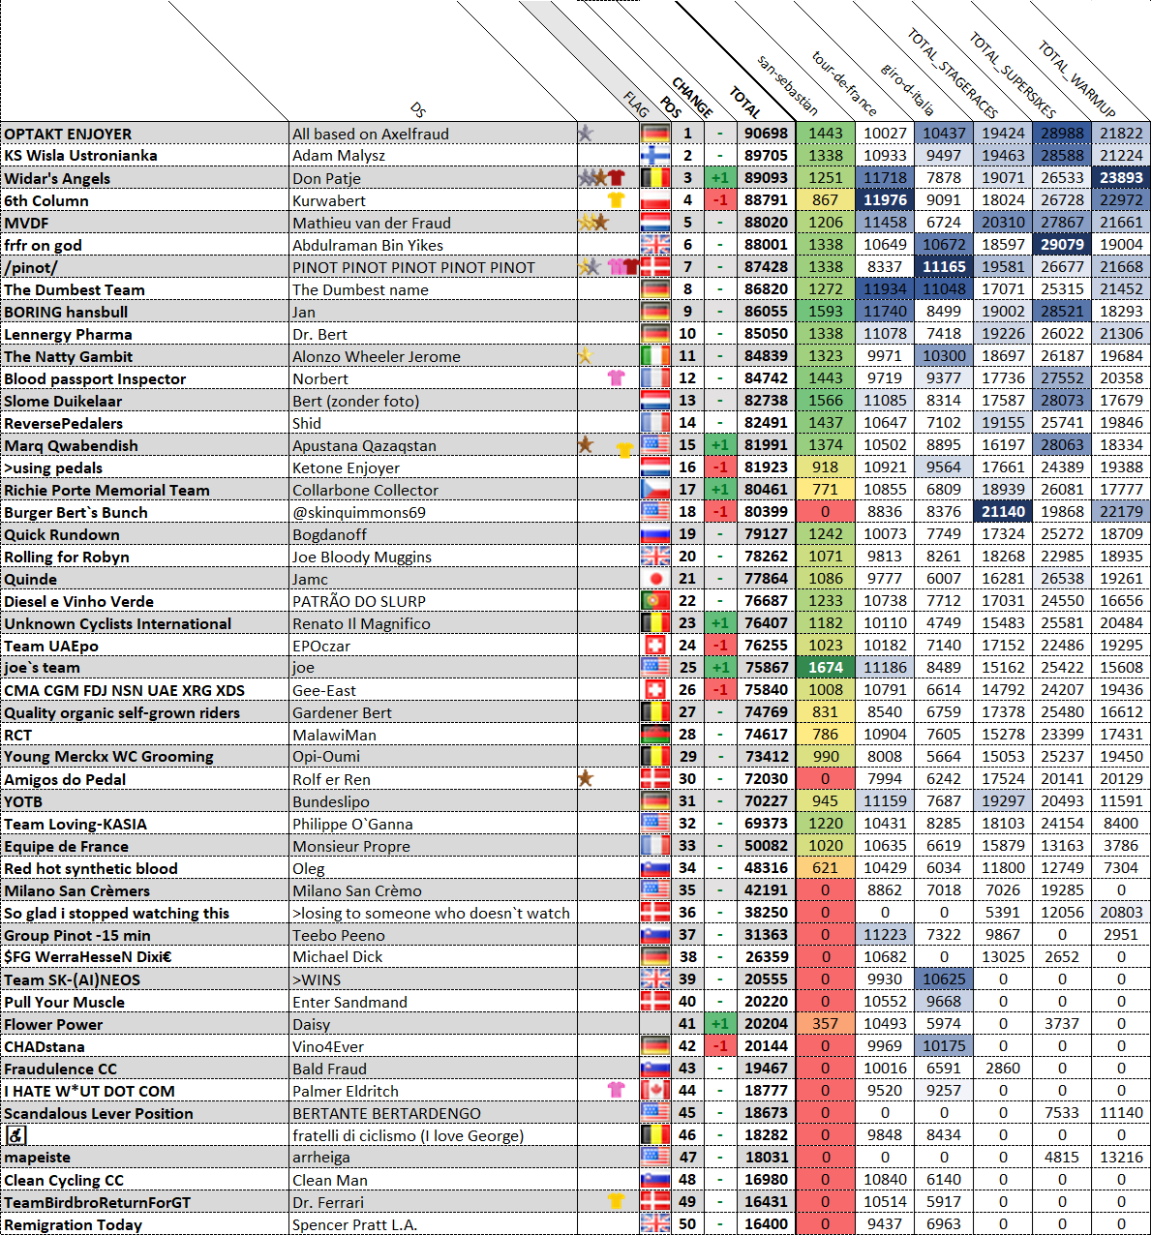Click the green 1674 cell in joe`s team row
This screenshot has height=1235, width=1151.
[826, 667]
